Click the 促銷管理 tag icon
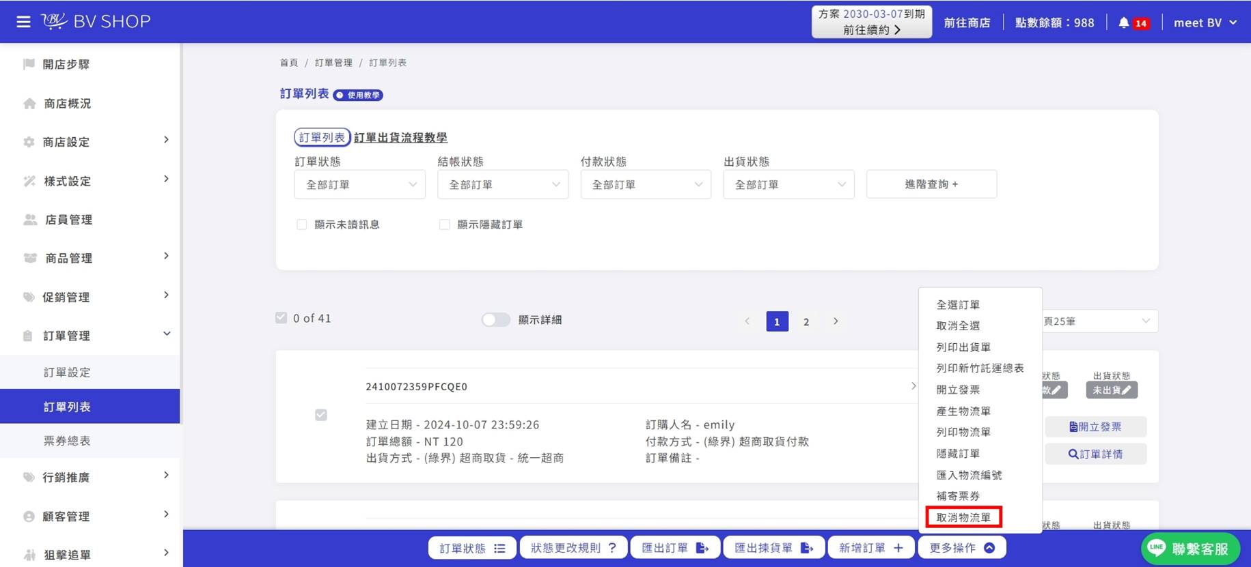 (29, 297)
